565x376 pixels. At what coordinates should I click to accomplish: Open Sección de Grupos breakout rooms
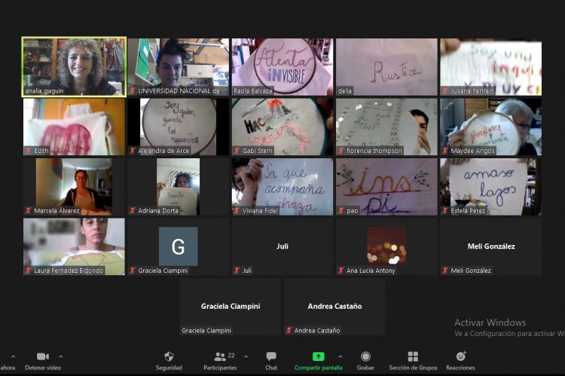[413, 356]
